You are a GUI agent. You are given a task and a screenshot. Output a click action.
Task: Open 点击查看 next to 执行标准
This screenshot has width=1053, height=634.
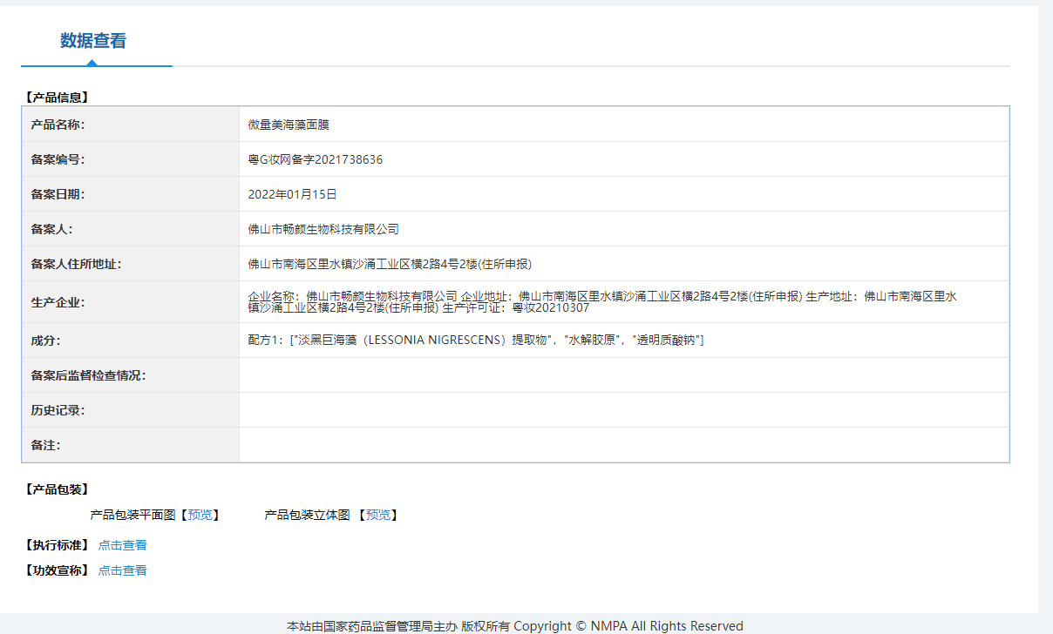pos(122,545)
